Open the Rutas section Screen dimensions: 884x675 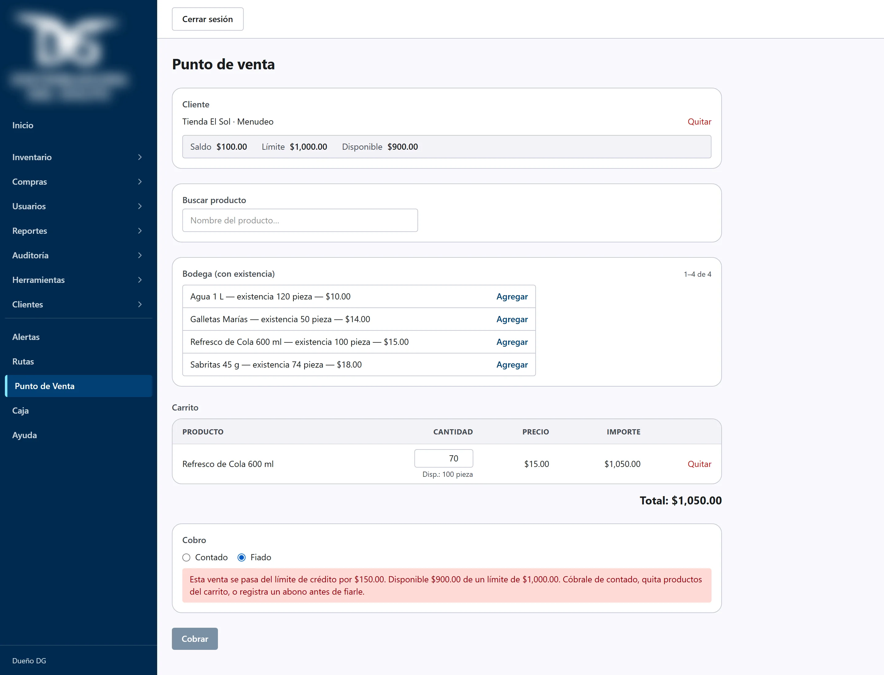(23, 361)
